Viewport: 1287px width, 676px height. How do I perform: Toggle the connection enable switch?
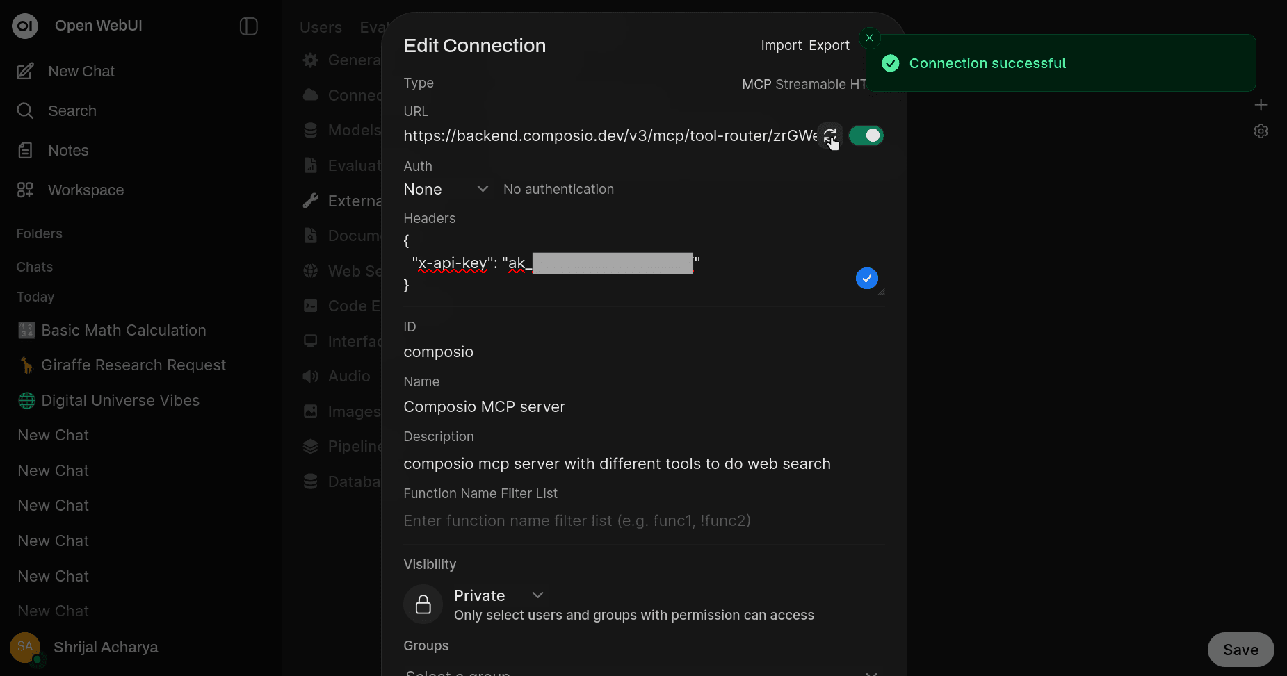pos(866,136)
